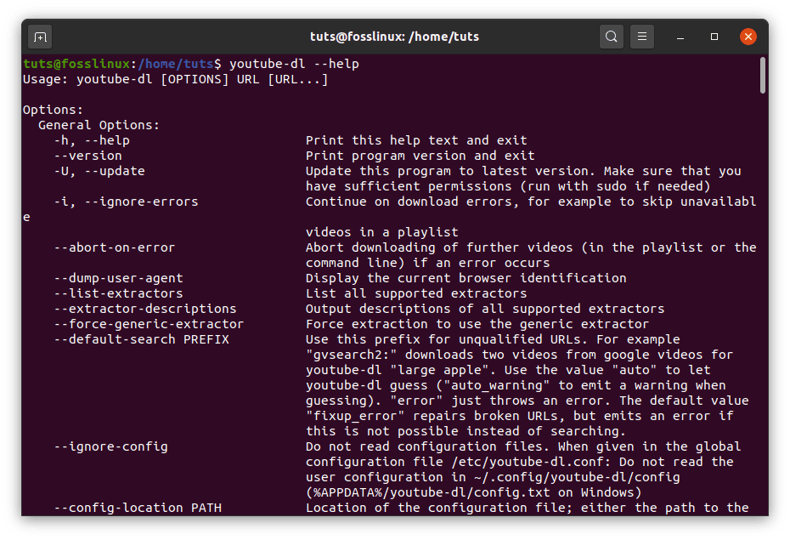Click 'Update this program to latest version' line
The width and height of the screenshot is (790, 540).
pos(523,171)
